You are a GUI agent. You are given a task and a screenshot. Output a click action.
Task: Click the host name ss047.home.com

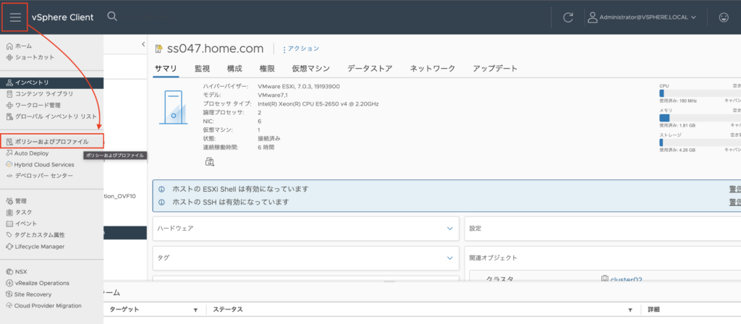click(215, 48)
